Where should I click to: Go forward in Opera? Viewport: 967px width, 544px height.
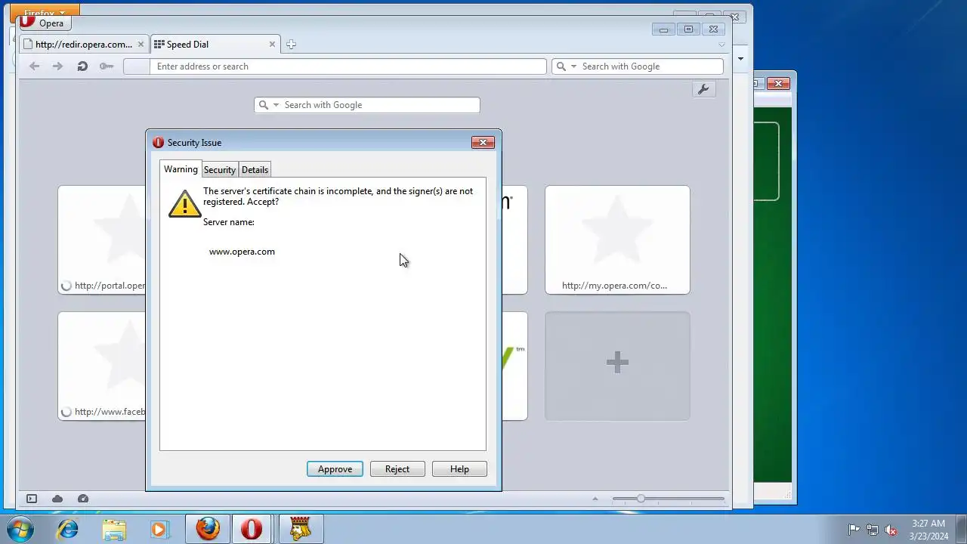click(x=57, y=66)
